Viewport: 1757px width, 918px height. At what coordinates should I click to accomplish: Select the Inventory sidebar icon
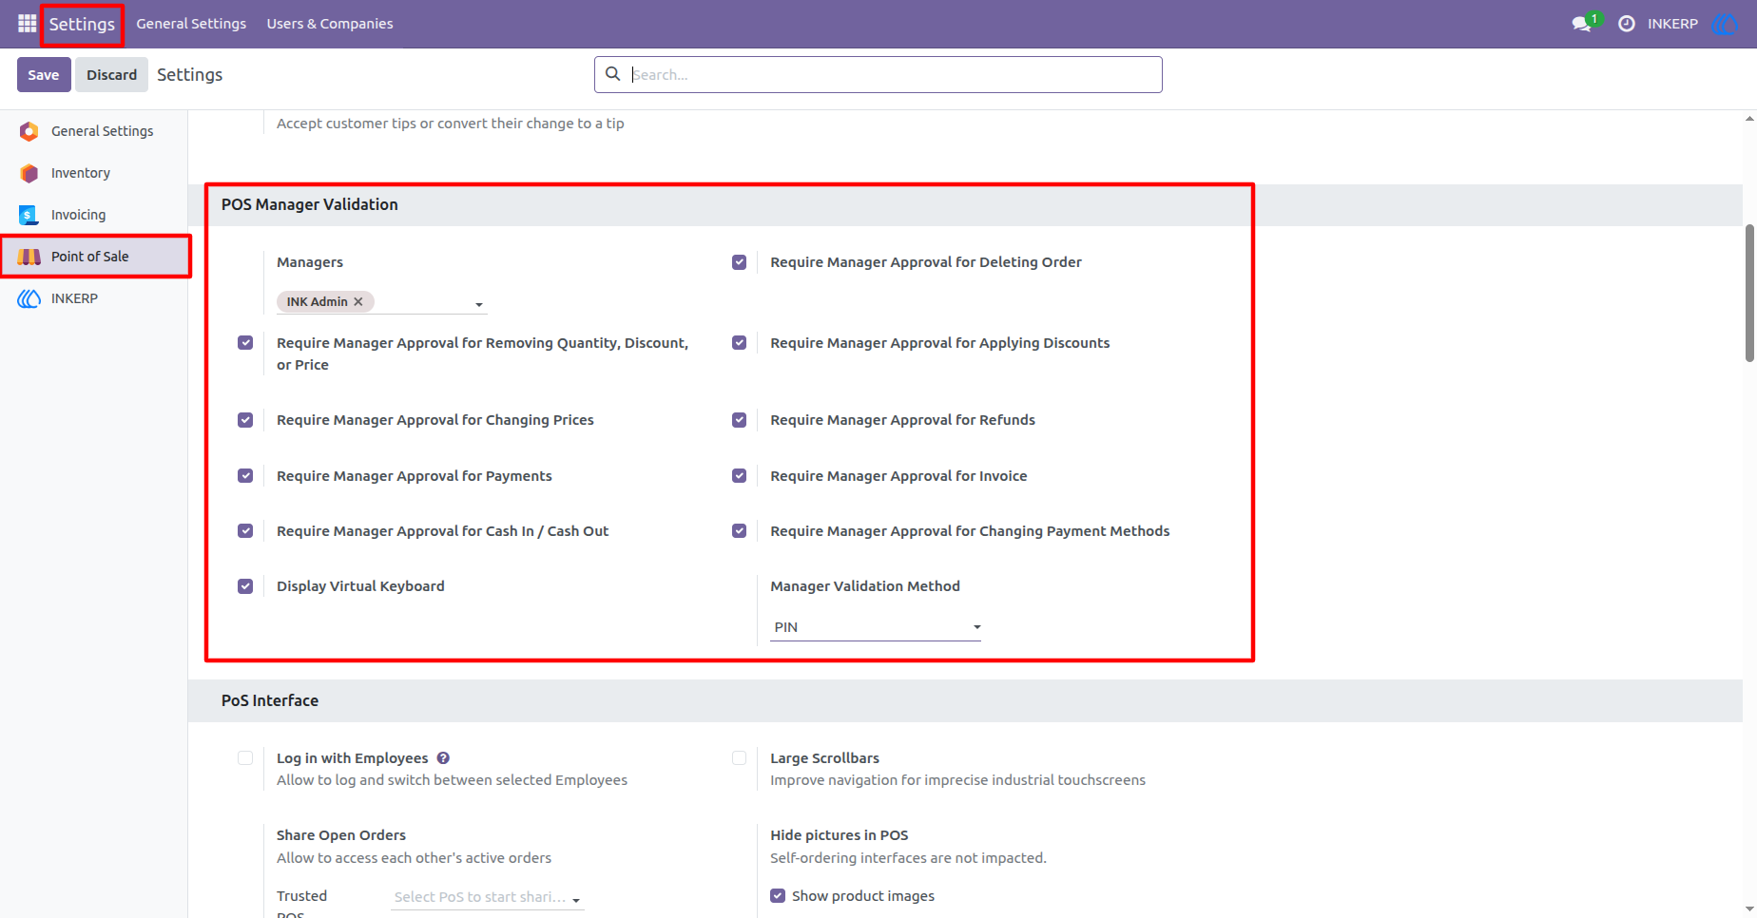point(29,173)
